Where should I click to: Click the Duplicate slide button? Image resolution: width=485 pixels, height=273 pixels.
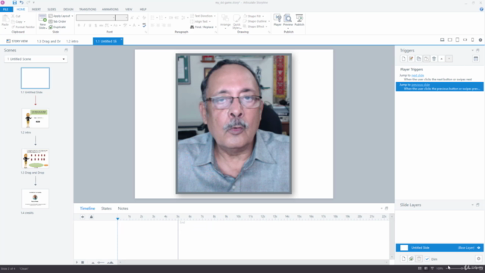[x=58, y=27]
